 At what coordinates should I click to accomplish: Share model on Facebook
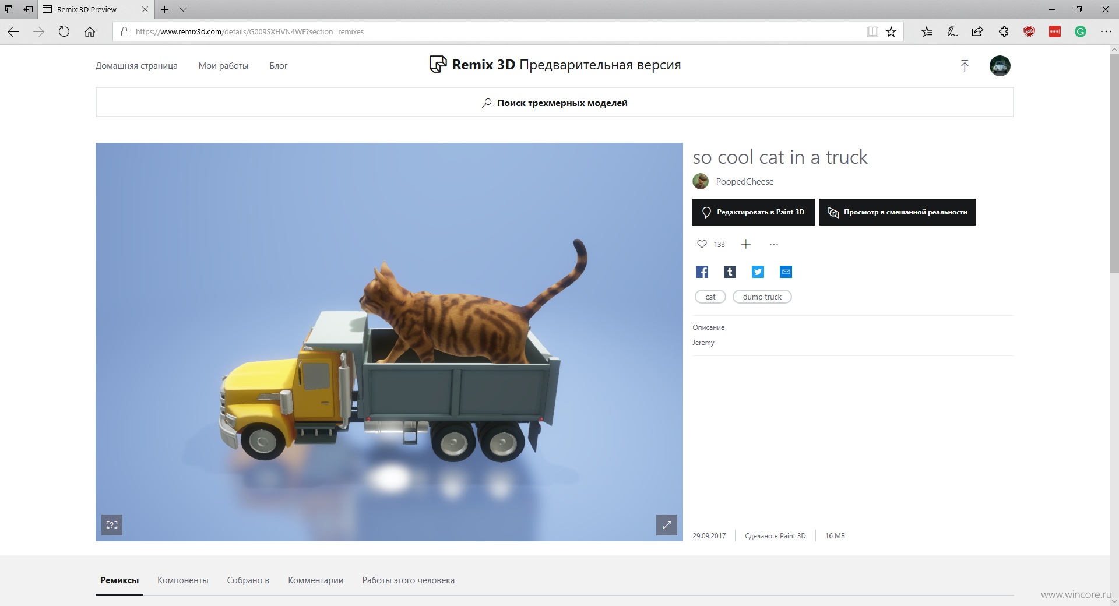702,272
